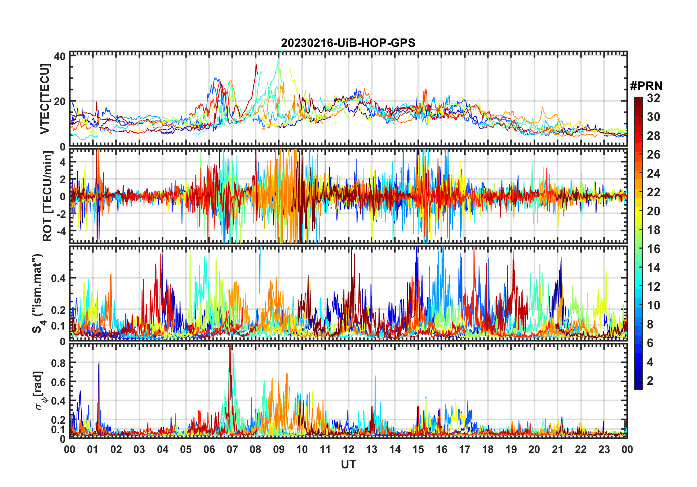Click colorbar tick label 8

(650, 324)
